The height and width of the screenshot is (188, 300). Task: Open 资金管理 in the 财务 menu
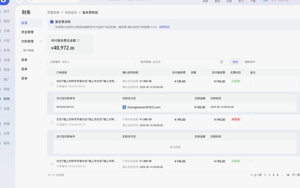click(27, 32)
